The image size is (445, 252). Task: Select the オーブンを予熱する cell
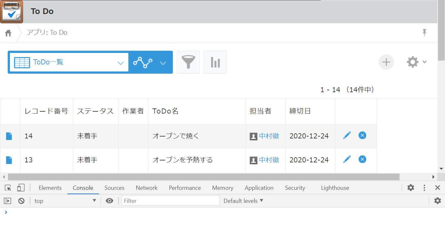[x=197, y=160]
